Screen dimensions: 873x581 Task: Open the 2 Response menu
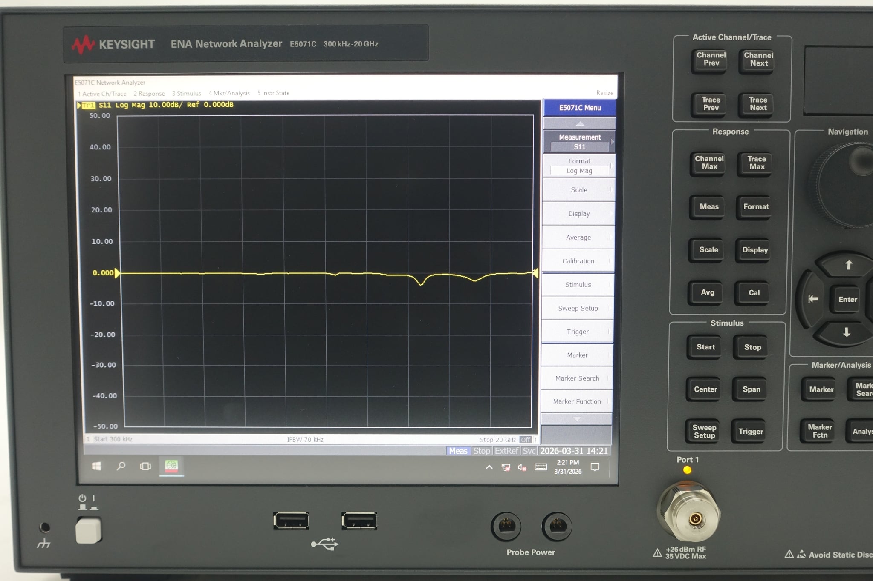click(x=149, y=94)
